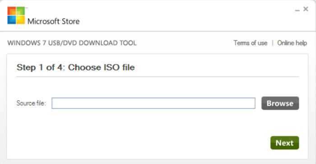Click the Windows 7 USB/DVD Download Tool title

[x=72, y=43]
